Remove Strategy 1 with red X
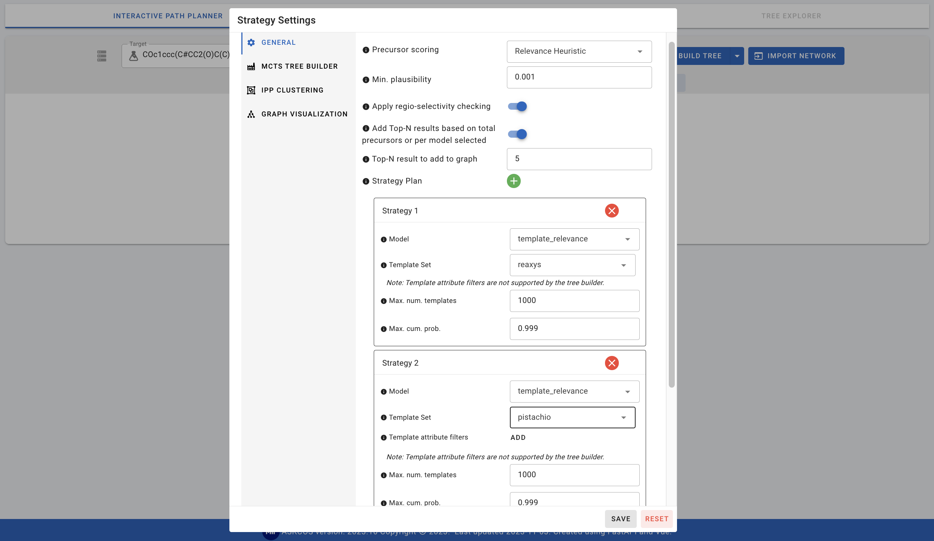Viewport: 934px width, 541px height. (x=612, y=211)
